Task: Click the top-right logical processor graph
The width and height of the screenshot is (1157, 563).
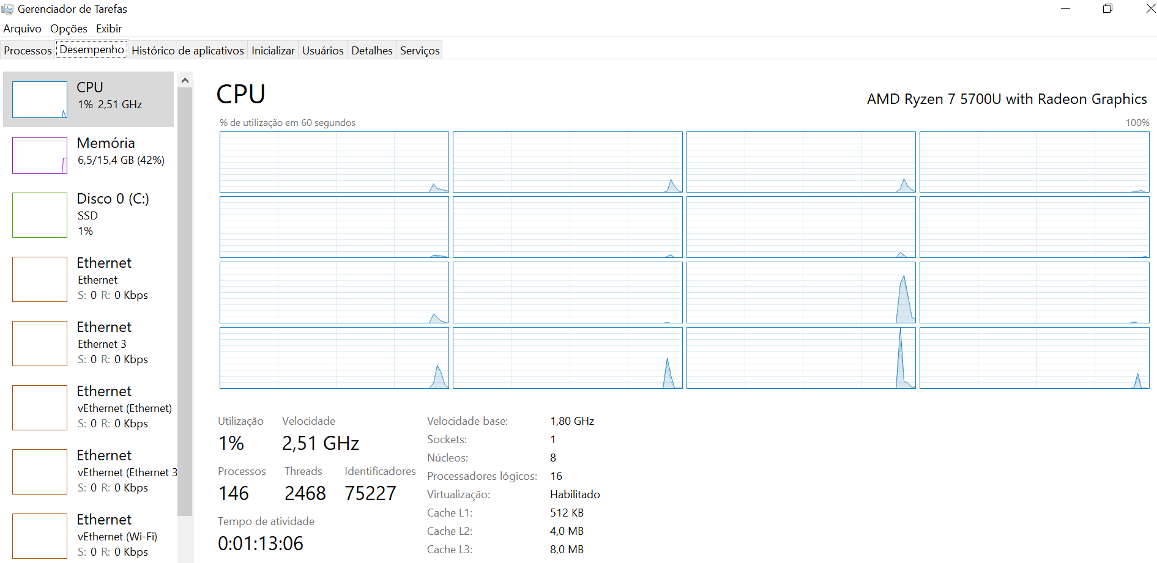Action: (x=1034, y=162)
